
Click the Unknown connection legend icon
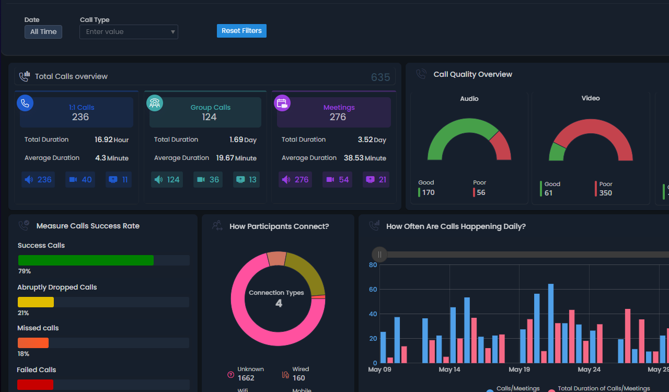coord(230,374)
